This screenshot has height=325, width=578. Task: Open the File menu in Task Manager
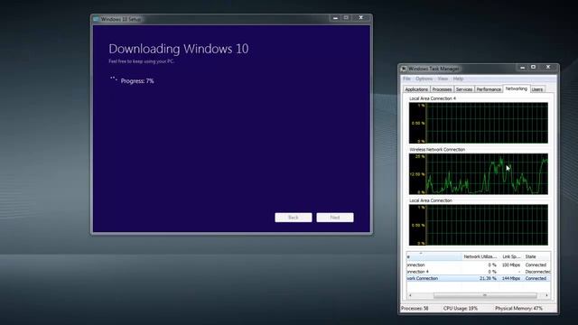(x=406, y=79)
